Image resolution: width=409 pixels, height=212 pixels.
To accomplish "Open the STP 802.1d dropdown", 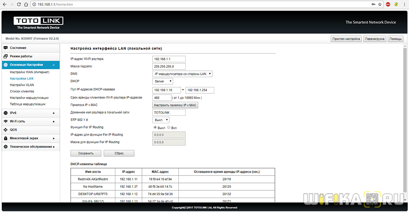I will [x=160, y=120].
